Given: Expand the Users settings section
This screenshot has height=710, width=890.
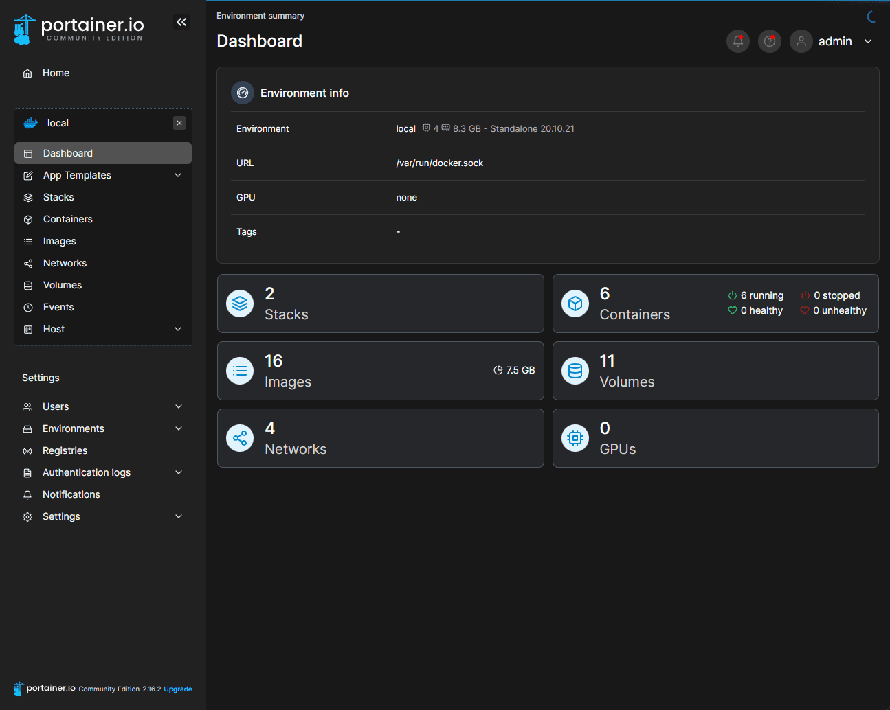Looking at the screenshot, I should 179,406.
